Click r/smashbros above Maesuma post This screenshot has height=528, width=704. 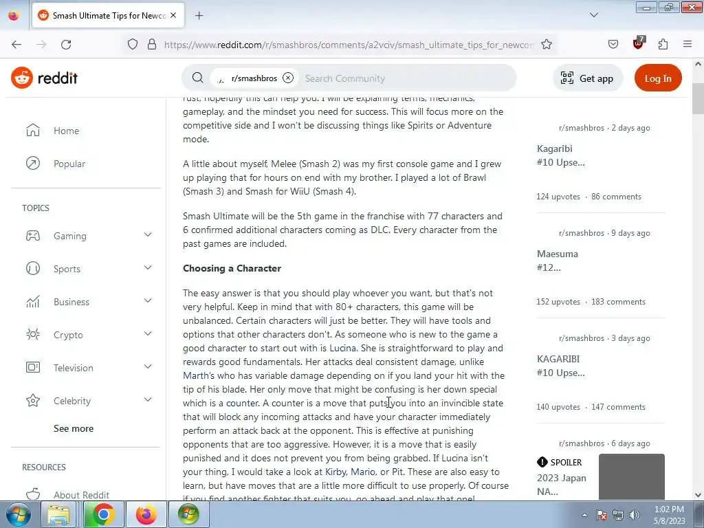tap(582, 233)
